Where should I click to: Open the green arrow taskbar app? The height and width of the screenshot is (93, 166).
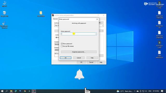[29, 91]
